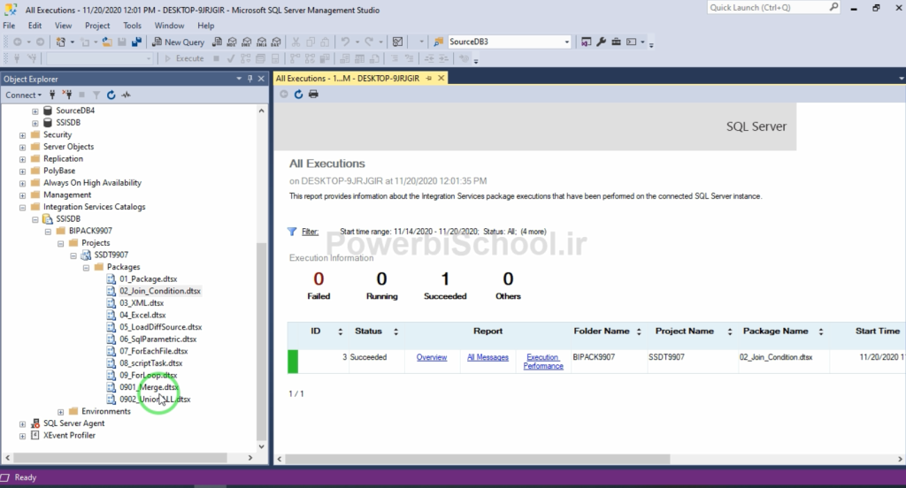Open the wrench Properties toolbar icon

601,42
